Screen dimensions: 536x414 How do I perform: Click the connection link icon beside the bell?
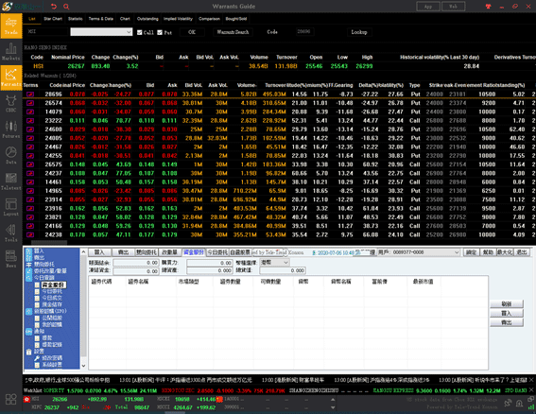point(508,404)
